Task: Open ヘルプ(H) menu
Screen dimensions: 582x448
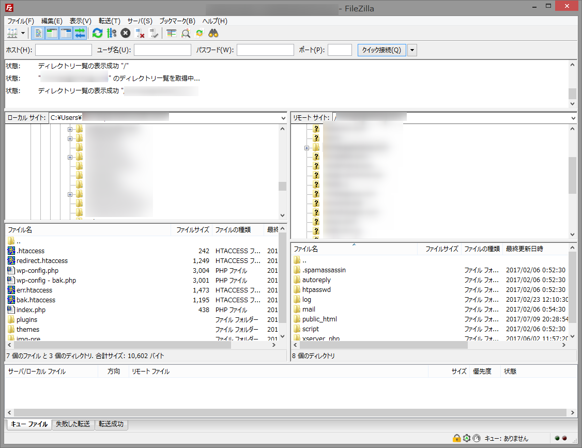Action: (x=215, y=21)
